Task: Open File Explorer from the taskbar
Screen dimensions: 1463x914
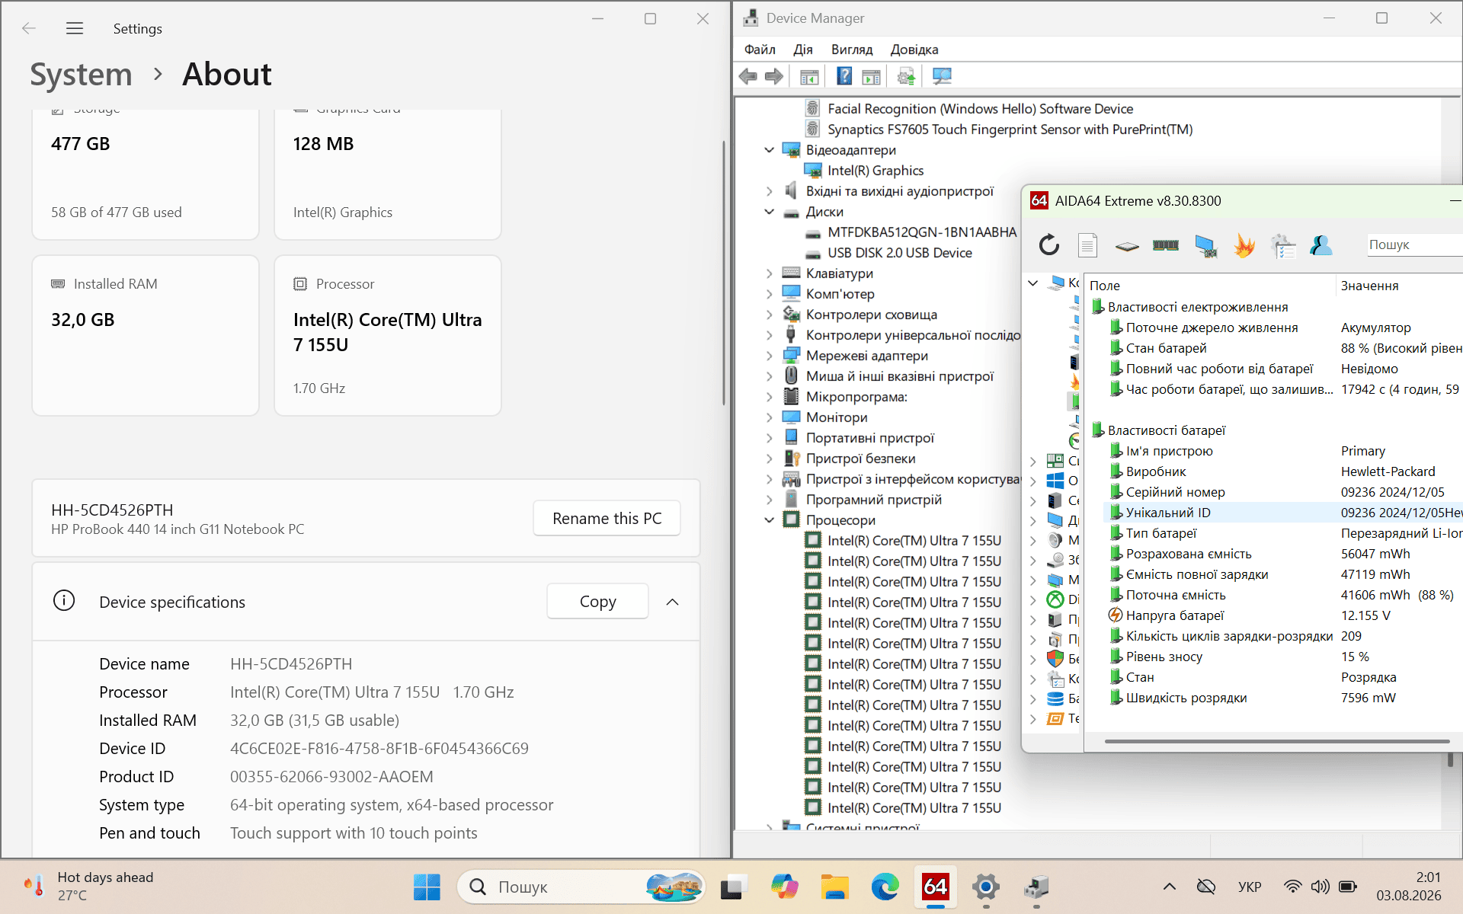Action: (835, 887)
